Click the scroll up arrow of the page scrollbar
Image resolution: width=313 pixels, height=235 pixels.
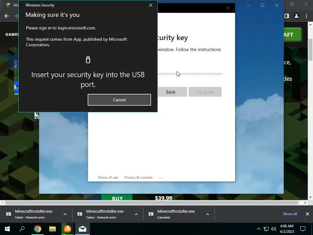[x=310, y=24]
